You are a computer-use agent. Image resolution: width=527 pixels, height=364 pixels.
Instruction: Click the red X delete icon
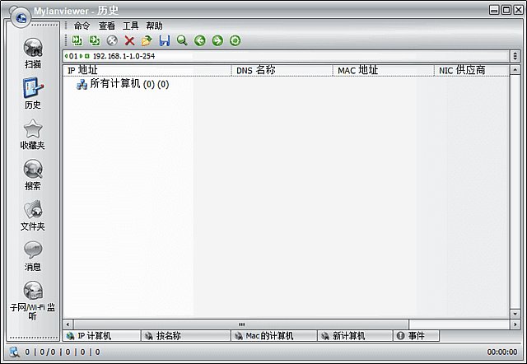click(x=129, y=40)
